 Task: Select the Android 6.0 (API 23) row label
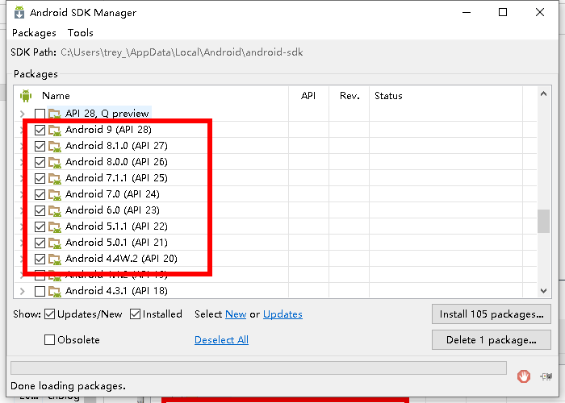pos(112,210)
